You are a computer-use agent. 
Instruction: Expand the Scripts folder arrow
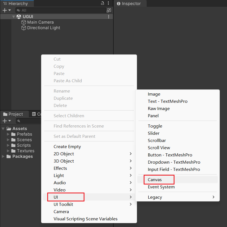click(8, 145)
